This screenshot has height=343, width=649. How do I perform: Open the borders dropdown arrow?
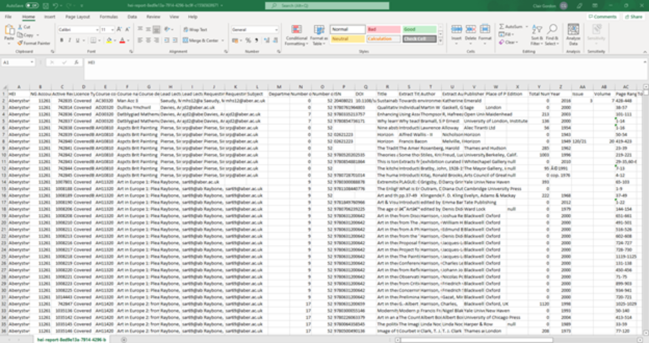point(100,41)
